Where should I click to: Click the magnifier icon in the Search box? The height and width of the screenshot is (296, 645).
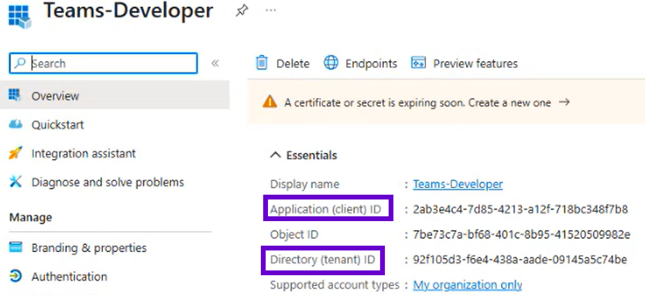pos(20,63)
